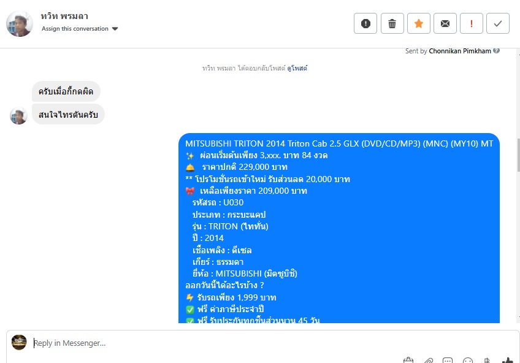Open saved replies speech-bubble icon

point(448,361)
